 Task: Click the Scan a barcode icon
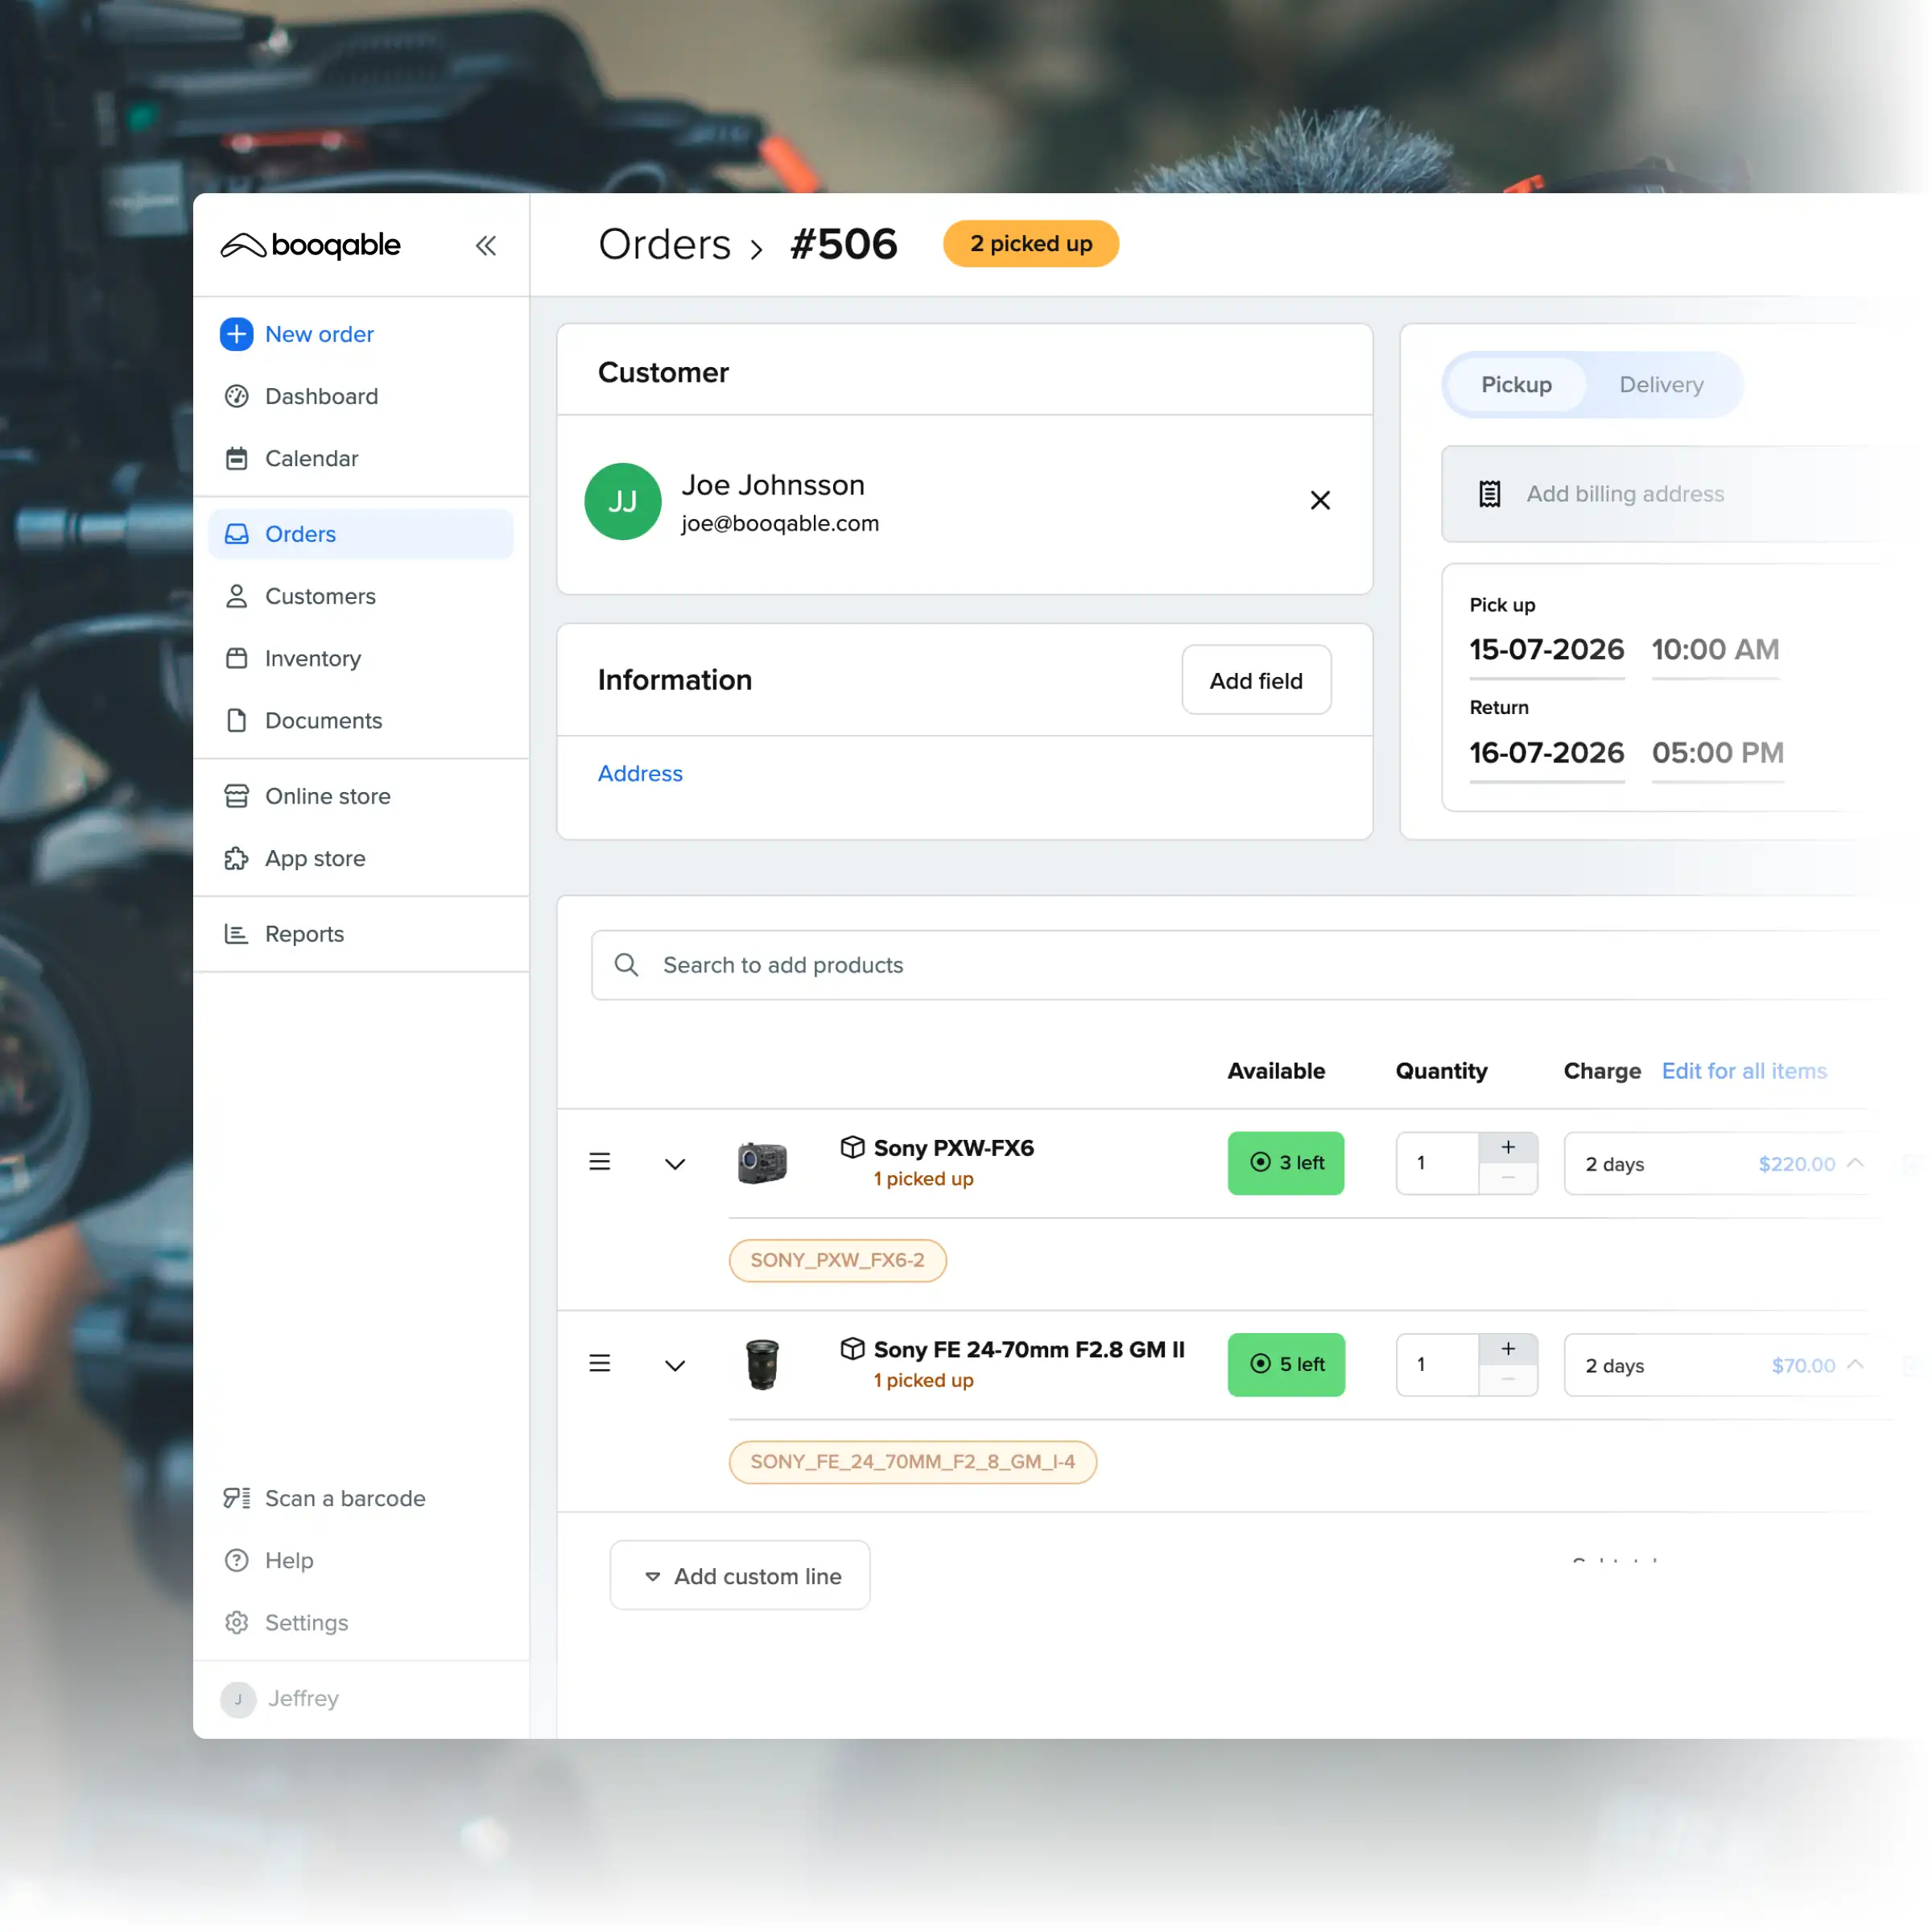tap(236, 1497)
